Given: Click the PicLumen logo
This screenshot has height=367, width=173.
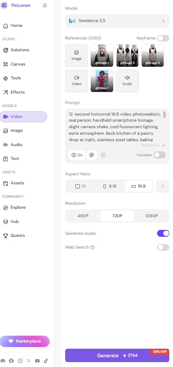Looking at the screenshot, I should coord(15,5).
